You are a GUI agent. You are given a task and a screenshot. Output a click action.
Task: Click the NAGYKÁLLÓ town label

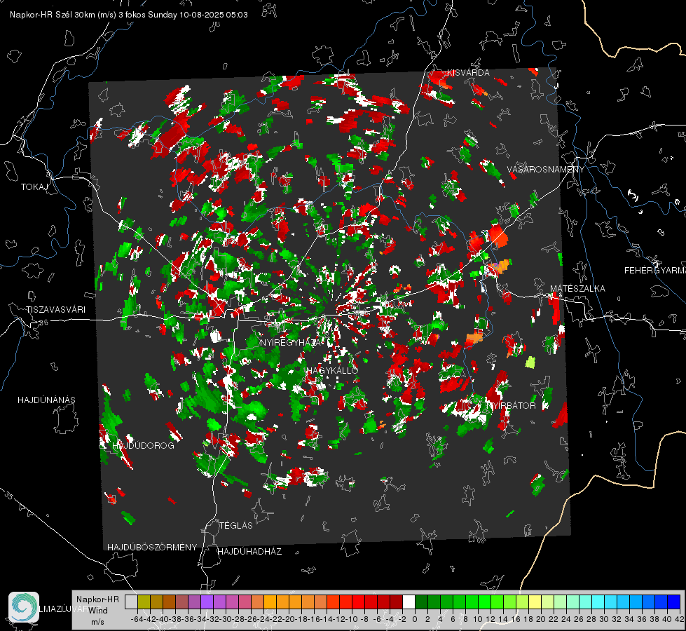point(333,370)
